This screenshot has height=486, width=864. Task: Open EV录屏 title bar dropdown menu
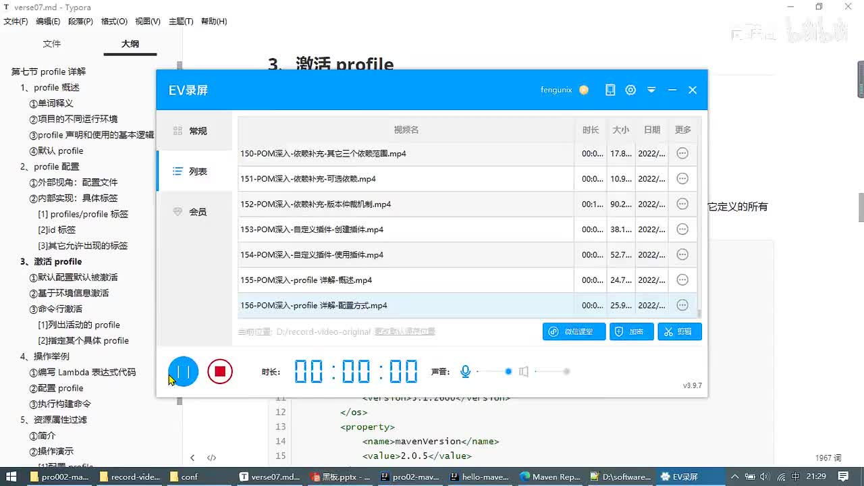(x=651, y=90)
